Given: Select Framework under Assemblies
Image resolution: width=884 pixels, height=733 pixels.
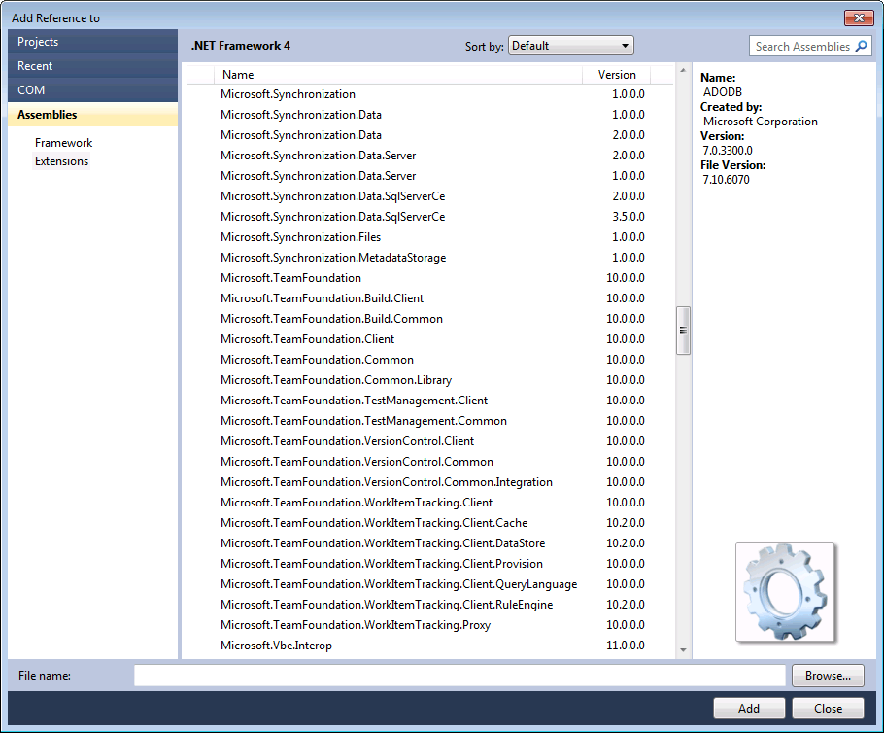Looking at the screenshot, I should (x=64, y=143).
